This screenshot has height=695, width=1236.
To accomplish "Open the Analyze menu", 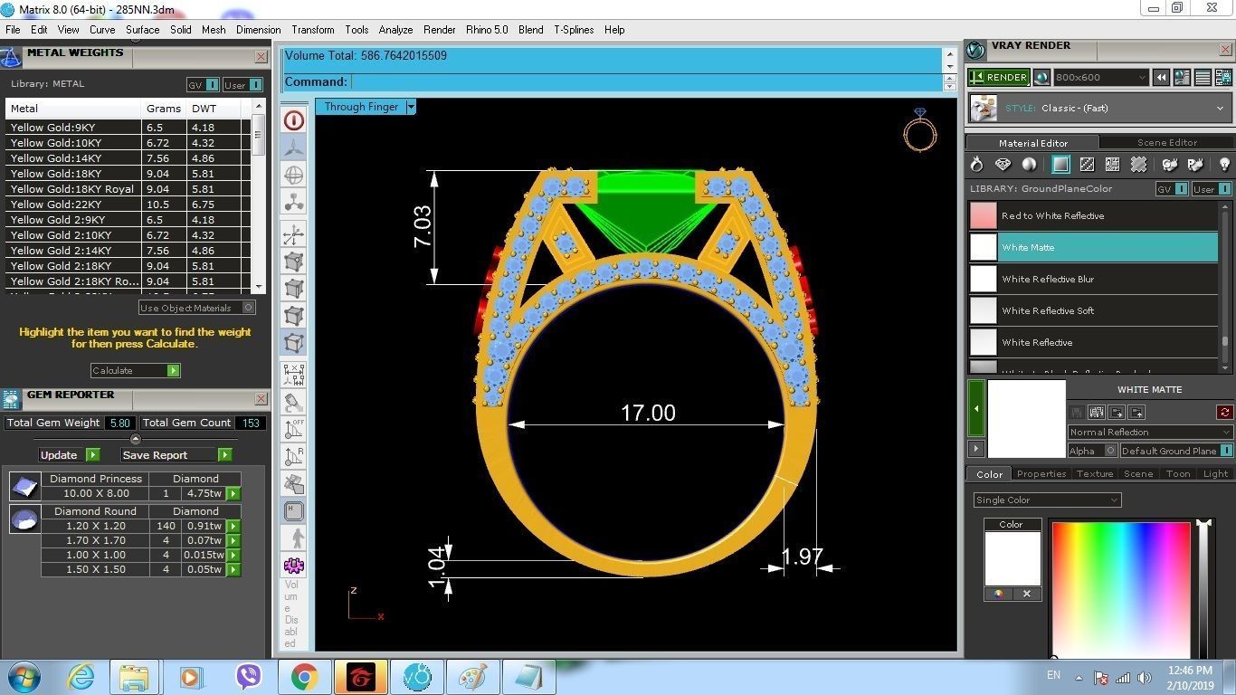I will 395,30.
